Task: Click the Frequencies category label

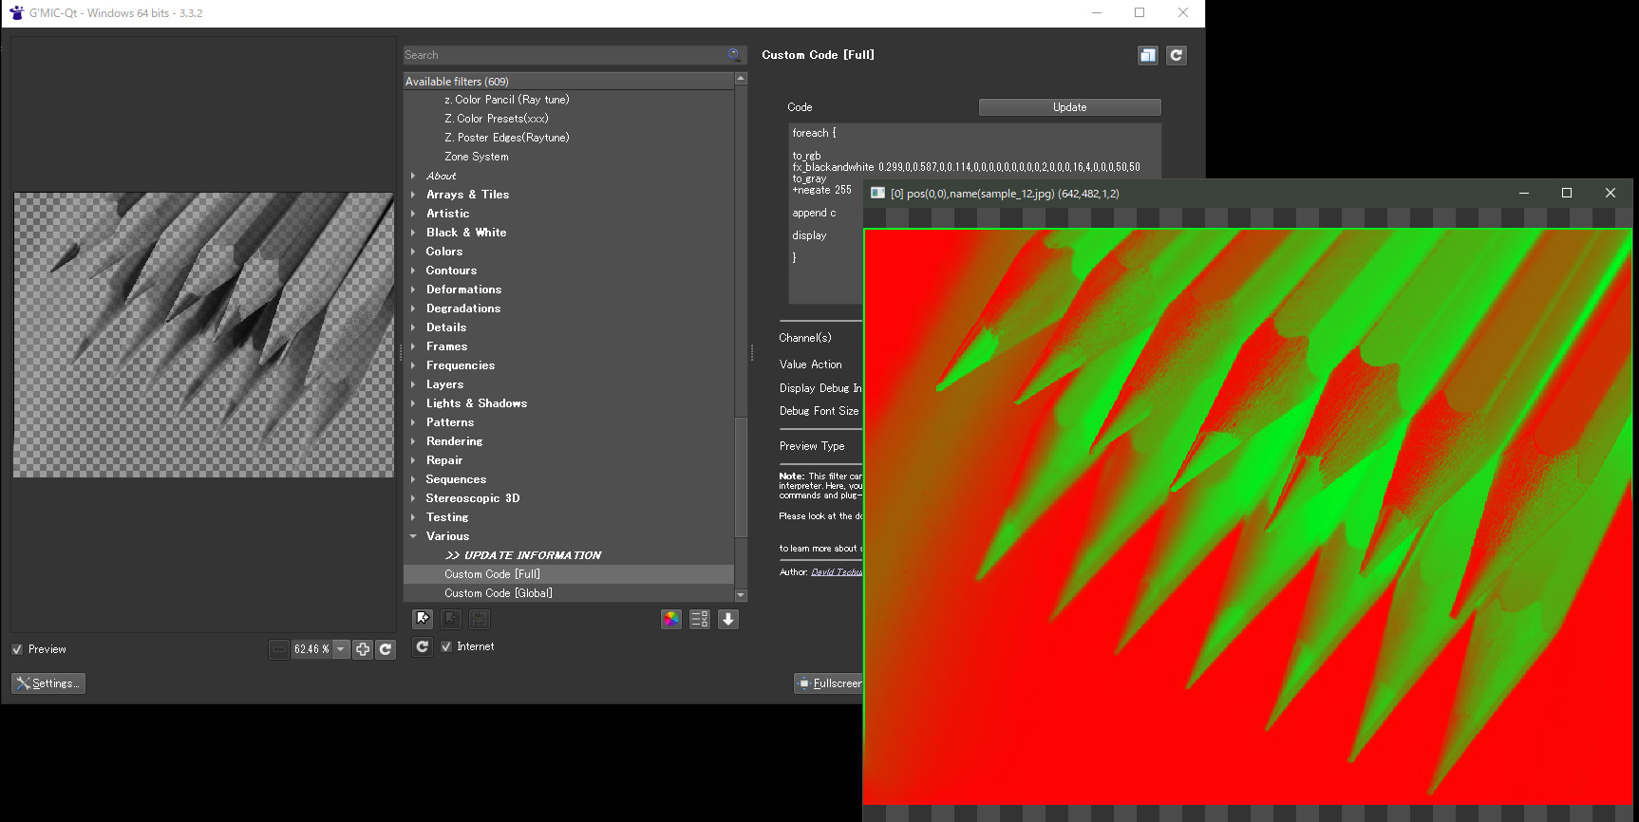Action: [x=461, y=365]
